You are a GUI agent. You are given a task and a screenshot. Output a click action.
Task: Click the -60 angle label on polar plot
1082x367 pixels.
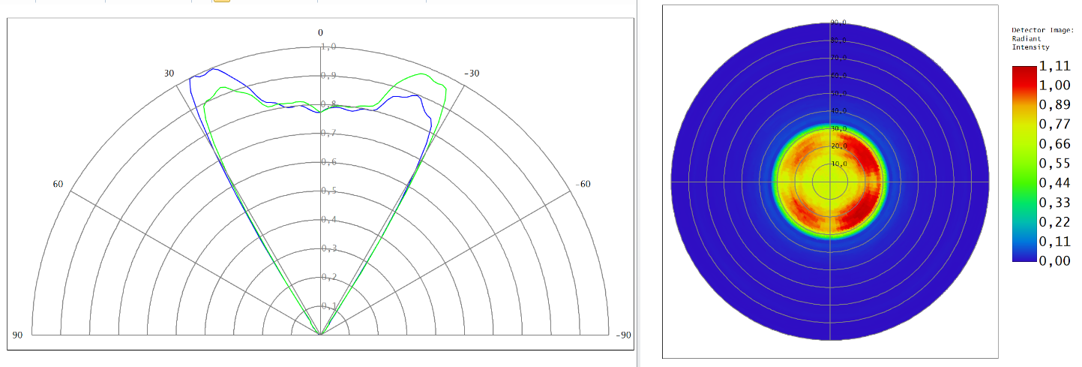(583, 184)
